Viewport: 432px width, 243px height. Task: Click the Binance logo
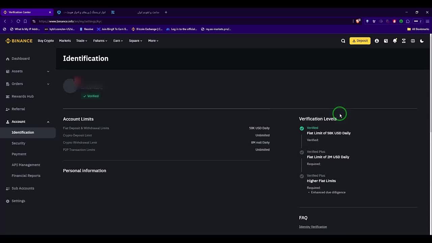pyautogui.click(x=19, y=41)
